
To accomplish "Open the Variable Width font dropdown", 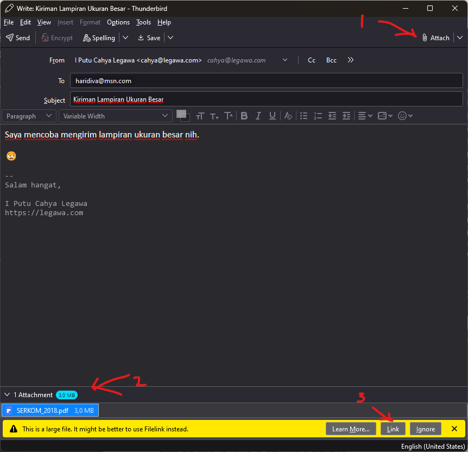I will tap(116, 116).
